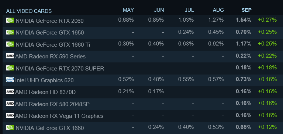
Task: Select the MAY column header
Action: coord(128,10)
